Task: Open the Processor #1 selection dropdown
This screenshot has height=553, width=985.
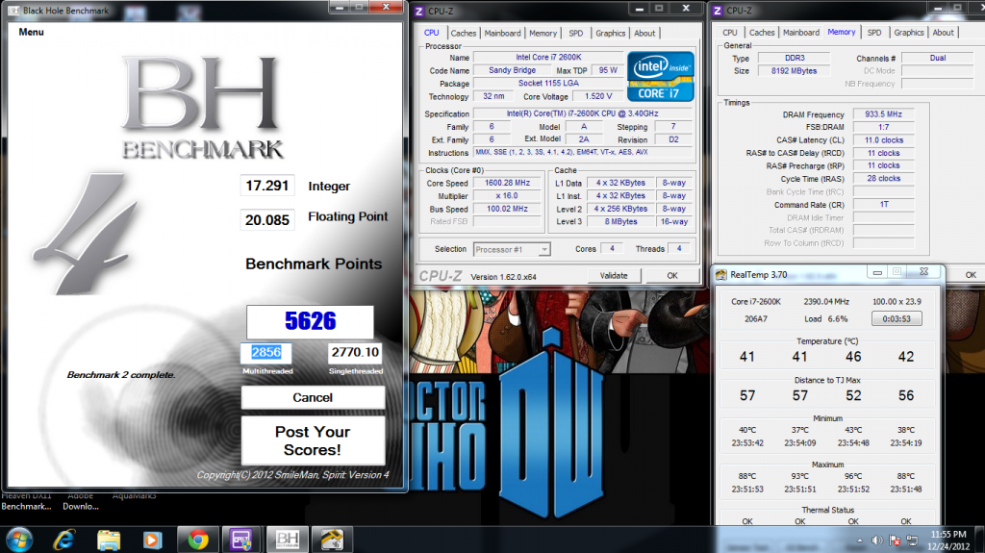Action: click(x=512, y=249)
